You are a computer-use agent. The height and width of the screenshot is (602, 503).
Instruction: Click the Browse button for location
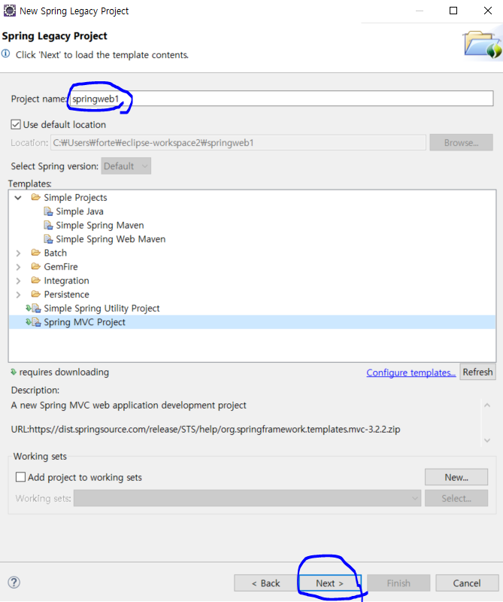pos(461,142)
